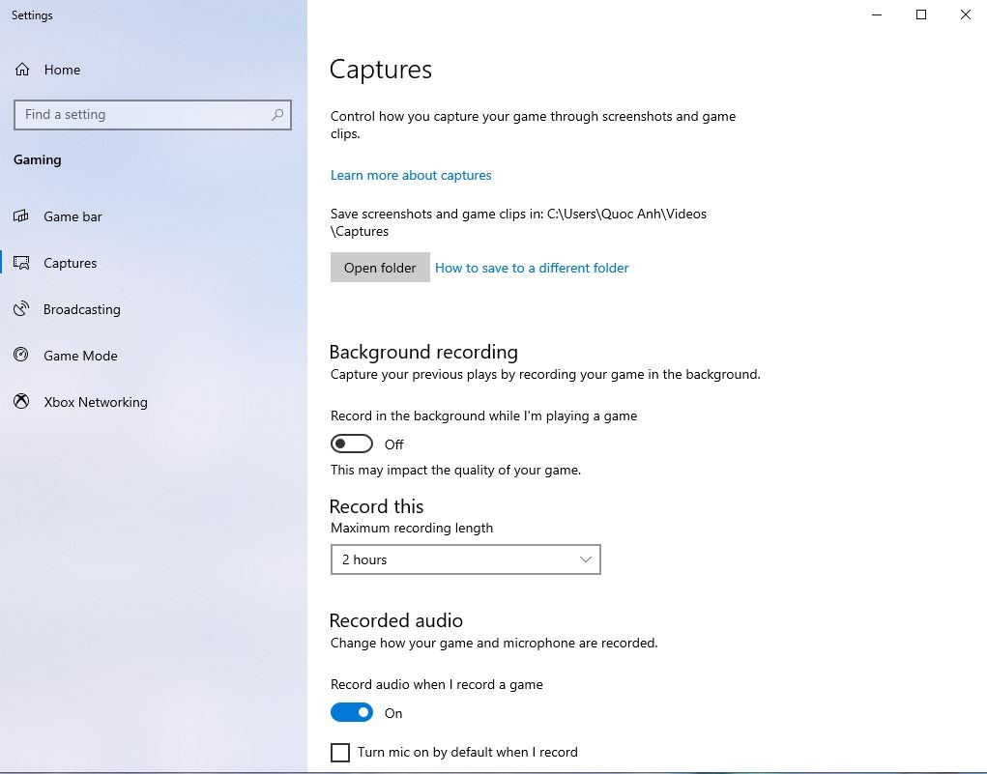This screenshot has width=987, height=774.
Task: Click 'Record audio when I record a game' label
Action: tap(436, 685)
